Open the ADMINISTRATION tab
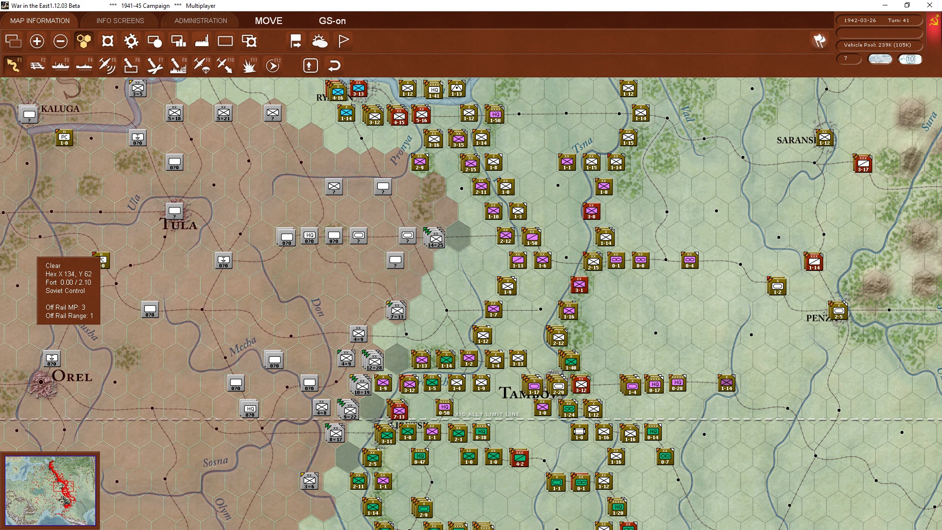Viewport: 942px width, 530px height. click(x=201, y=21)
